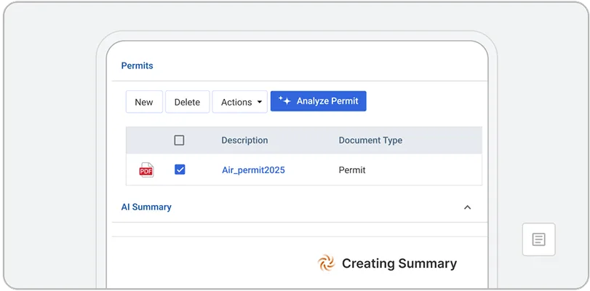Image resolution: width=590 pixels, height=291 pixels.
Task: Click the Analyze Permit button
Action: click(x=319, y=101)
